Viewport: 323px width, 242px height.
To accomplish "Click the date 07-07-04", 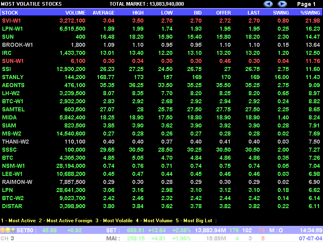I will 310,238.
